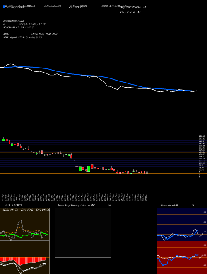The height and width of the screenshot is (274, 207).
Task: Click the 'Stochastics & RSI' panel title
Action: point(177,205)
